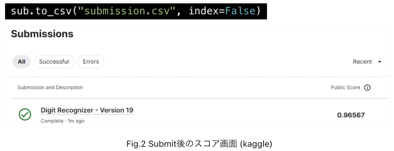Click the index= argument in code
This screenshot has height=151, width=394.
tap(207, 11)
